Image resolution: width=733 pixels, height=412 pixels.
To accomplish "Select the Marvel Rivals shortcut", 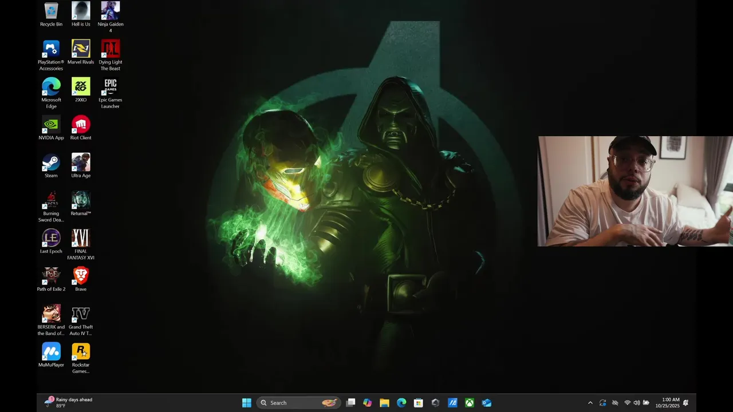I will [81, 53].
